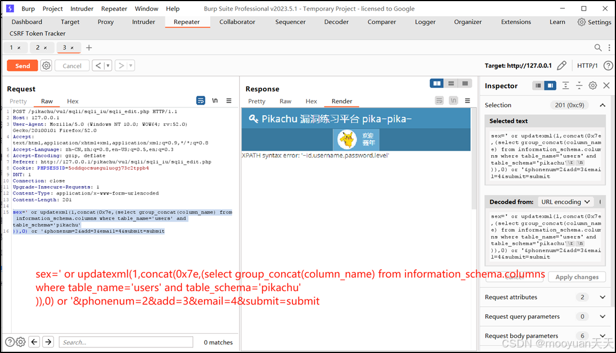Open Repeater tab options kebab menu

click(609, 47)
